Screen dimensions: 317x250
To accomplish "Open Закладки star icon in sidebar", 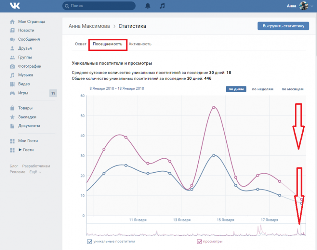I will [x=12, y=117].
